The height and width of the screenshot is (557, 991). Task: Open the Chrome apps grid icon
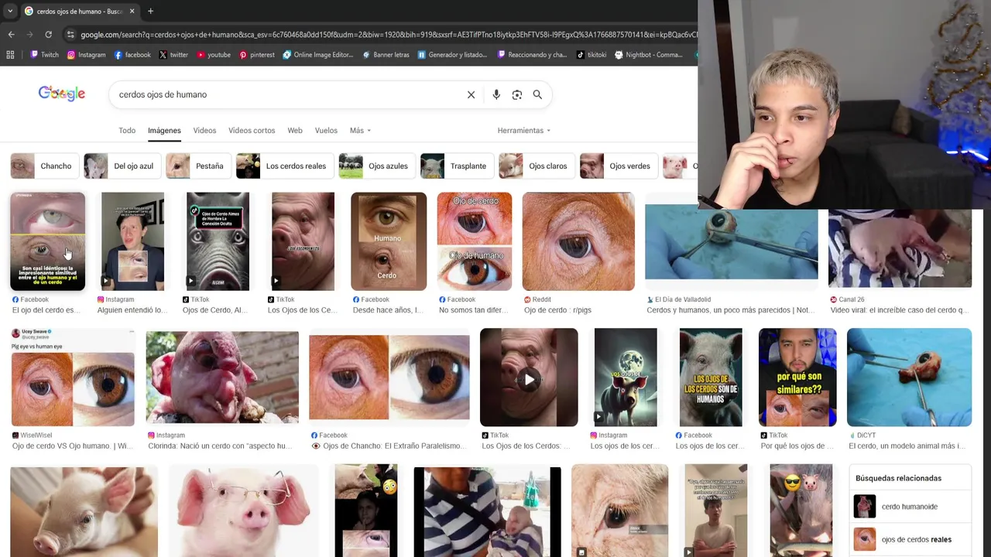tap(10, 55)
